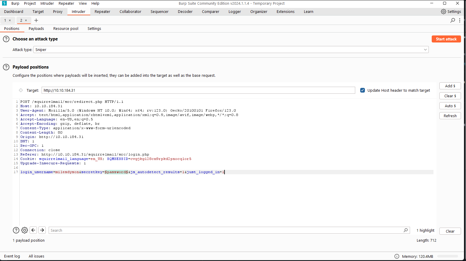Click into the Target URL field
The image size is (466, 261).
point(198,90)
